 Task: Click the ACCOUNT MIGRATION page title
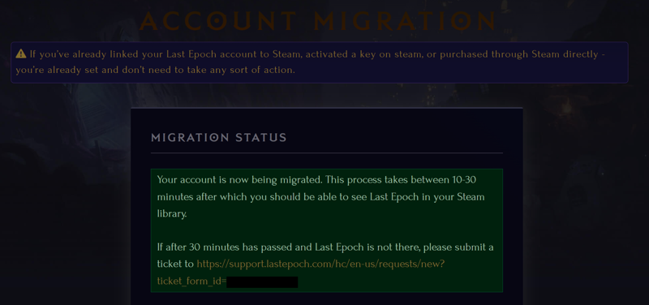pos(318,21)
